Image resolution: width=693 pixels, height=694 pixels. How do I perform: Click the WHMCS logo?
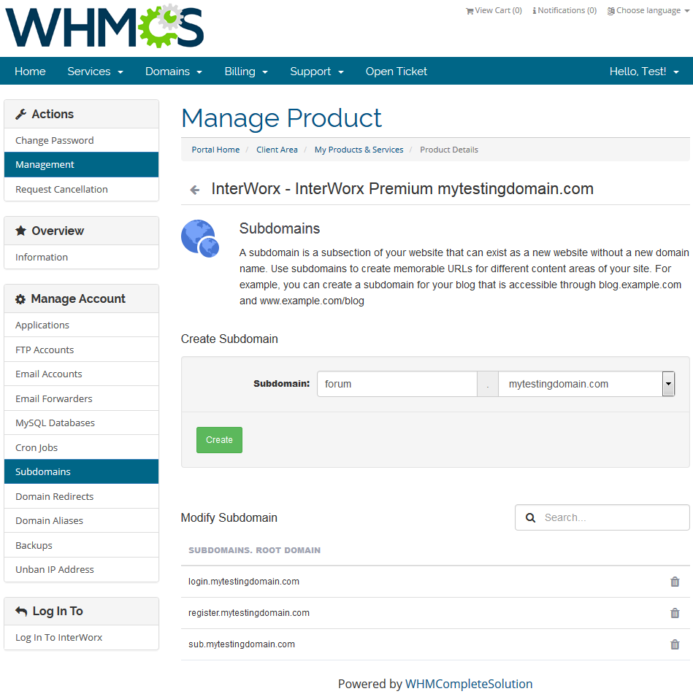(x=104, y=26)
